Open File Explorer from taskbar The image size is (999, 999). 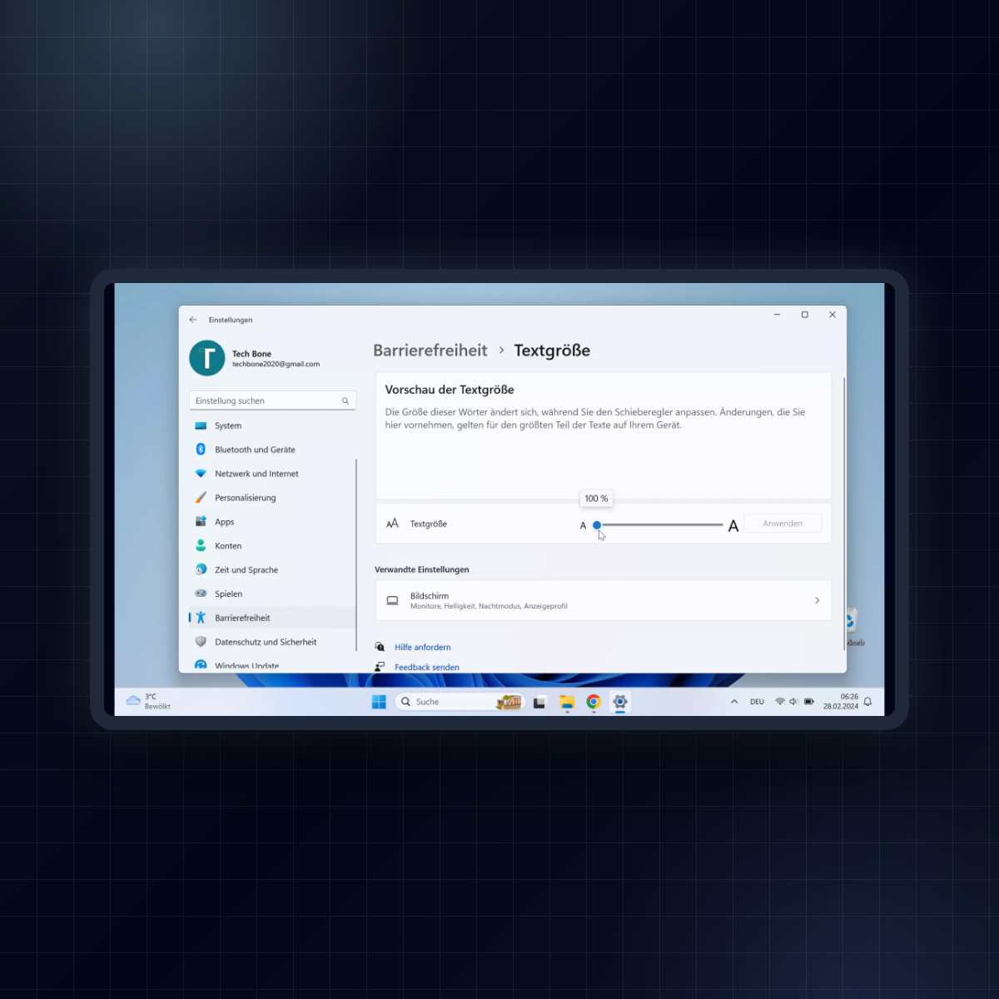pos(567,702)
